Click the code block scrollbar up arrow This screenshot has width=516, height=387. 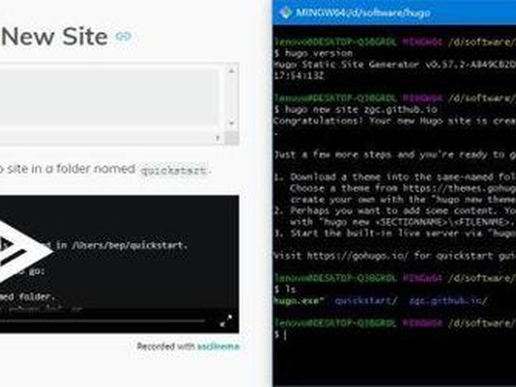232,71
